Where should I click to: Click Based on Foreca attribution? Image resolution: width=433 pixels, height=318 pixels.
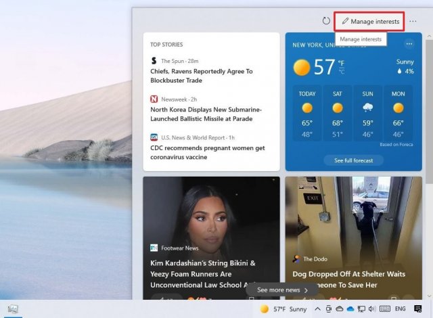[396, 144]
